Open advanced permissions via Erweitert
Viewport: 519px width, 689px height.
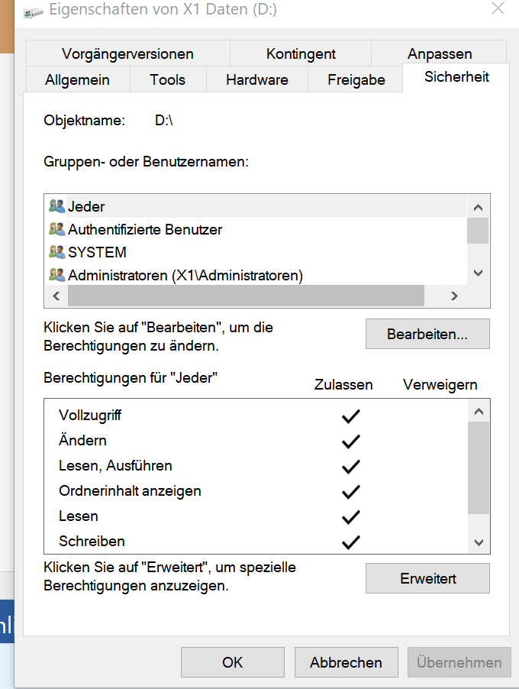[427, 579]
